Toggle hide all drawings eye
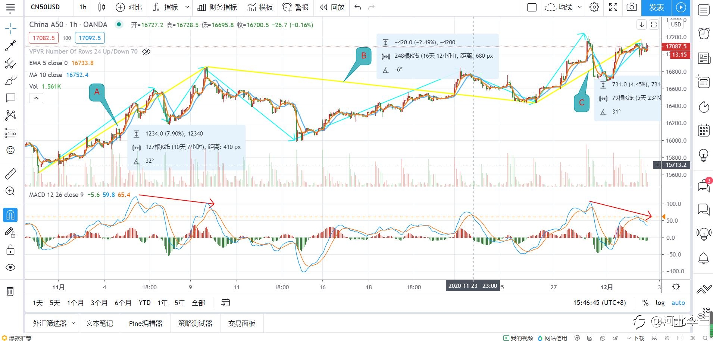The width and height of the screenshot is (713, 341). tap(10, 267)
